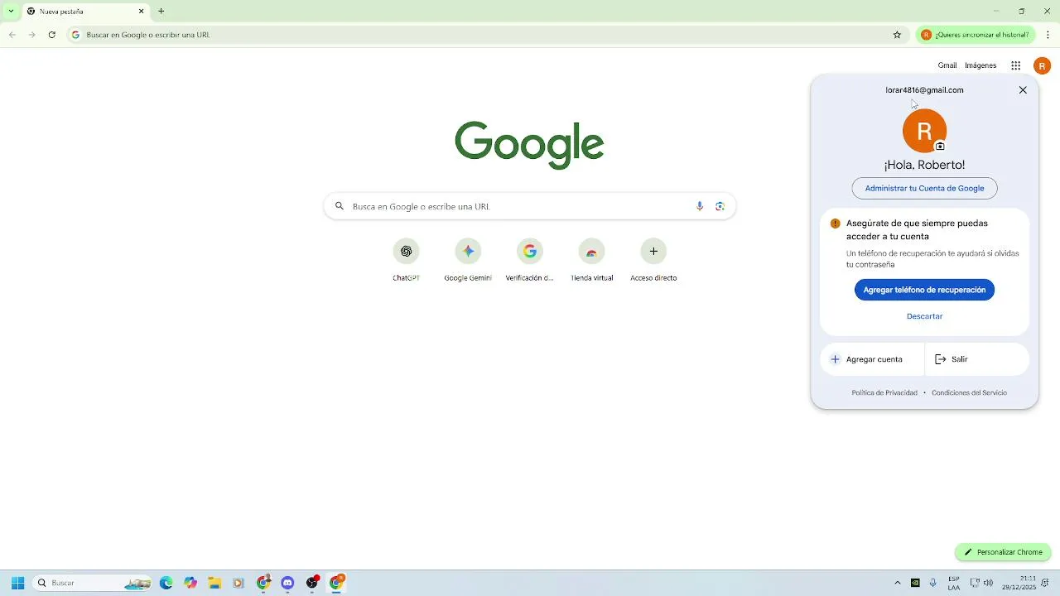Viewport: 1060px width, 596px height.
Task: Start voice search with microphone icon
Action: click(x=700, y=206)
